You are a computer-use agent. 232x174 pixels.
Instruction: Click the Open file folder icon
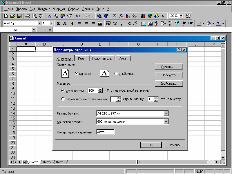click(x=13, y=16)
